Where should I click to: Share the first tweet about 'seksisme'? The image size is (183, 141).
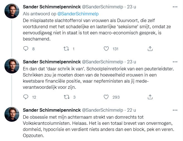(150, 49)
